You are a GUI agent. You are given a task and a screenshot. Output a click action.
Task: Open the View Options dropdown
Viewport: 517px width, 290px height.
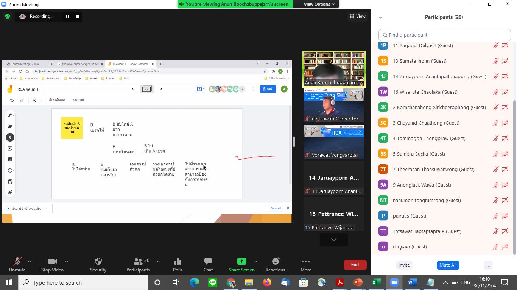tap(319, 4)
